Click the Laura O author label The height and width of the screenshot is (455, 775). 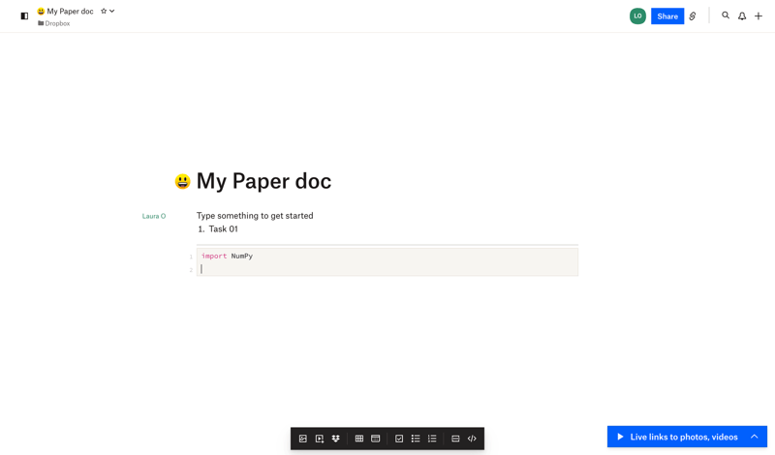coord(154,216)
